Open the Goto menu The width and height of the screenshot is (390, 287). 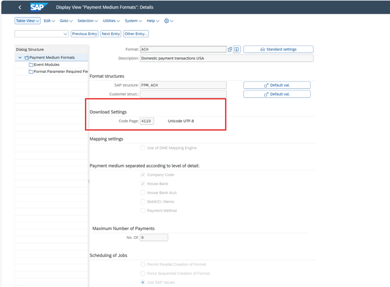click(x=66, y=21)
